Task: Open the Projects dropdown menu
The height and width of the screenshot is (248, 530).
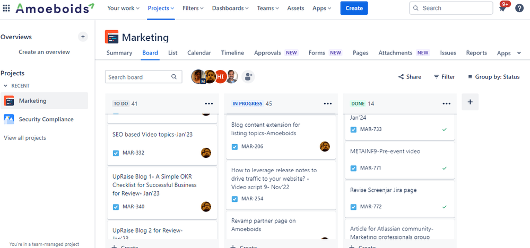Action: click(x=161, y=8)
